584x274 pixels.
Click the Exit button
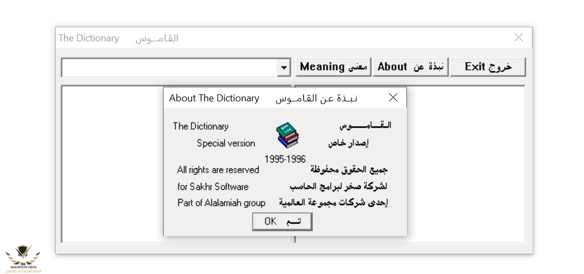pyautogui.click(x=488, y=67)
